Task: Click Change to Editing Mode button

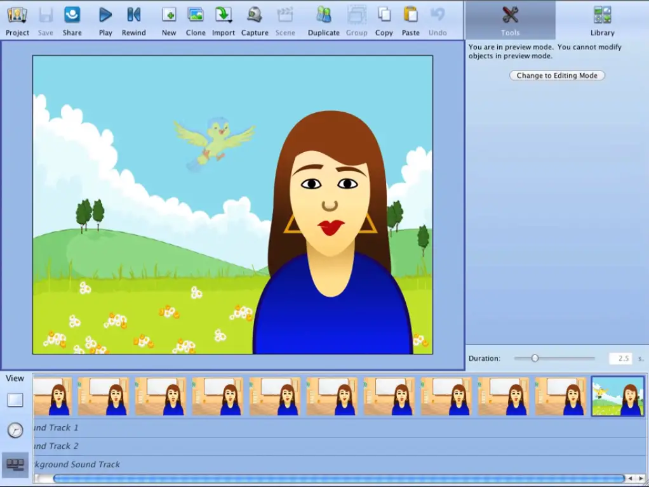Action: [x=557, y=75]
